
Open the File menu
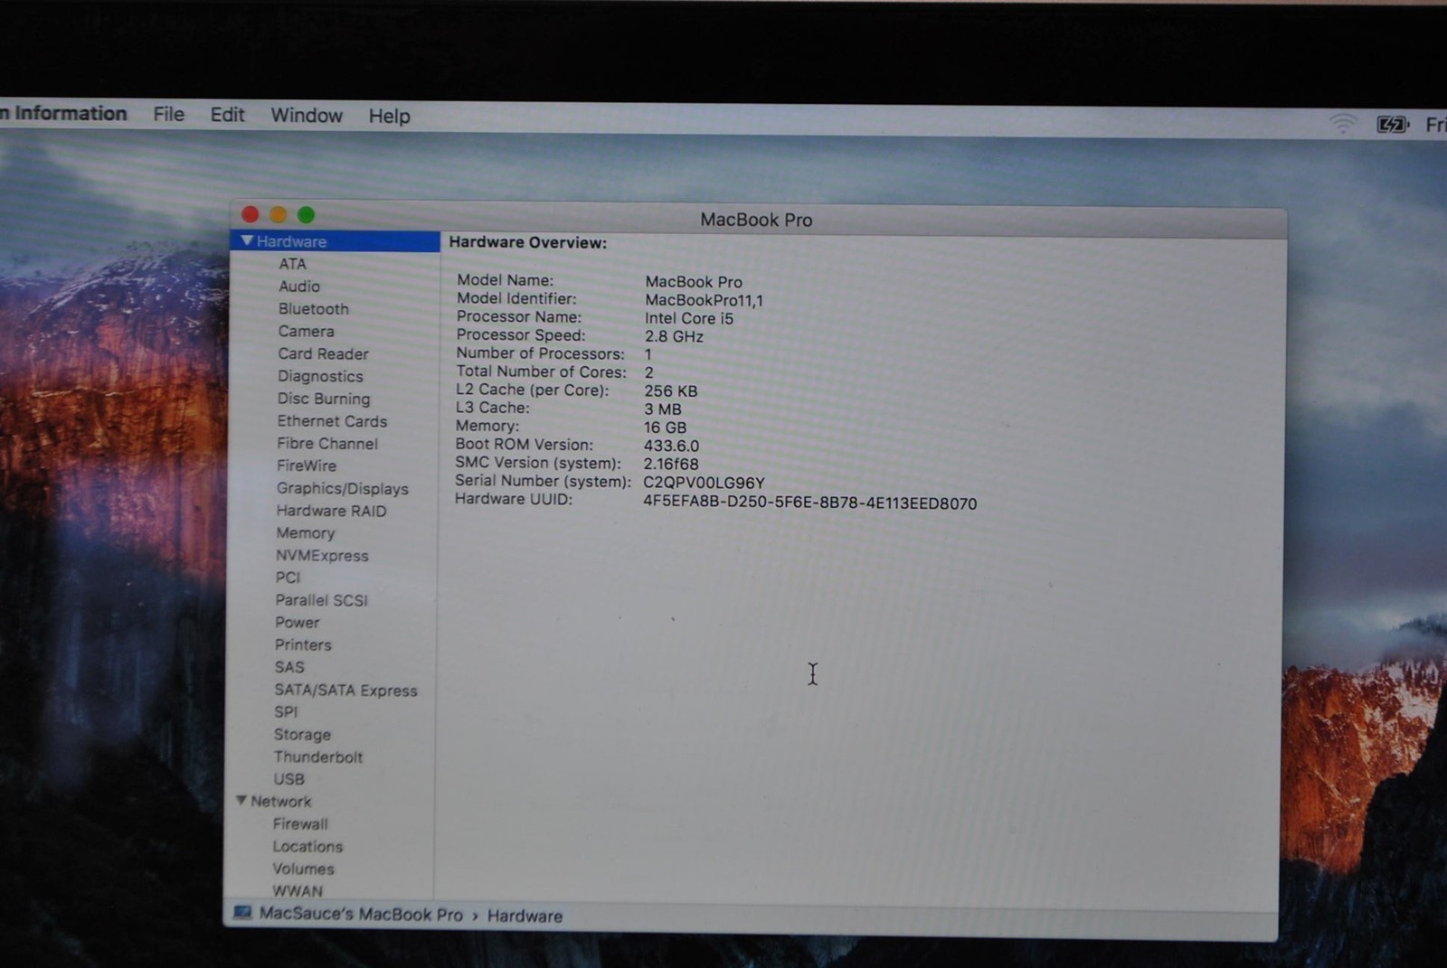[168, 114]
